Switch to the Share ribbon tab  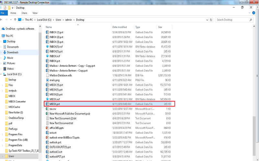click(24, 13)
